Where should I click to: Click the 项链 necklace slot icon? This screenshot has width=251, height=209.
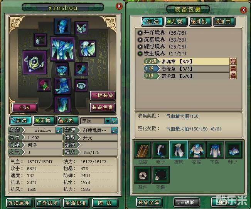coord(160,175)
